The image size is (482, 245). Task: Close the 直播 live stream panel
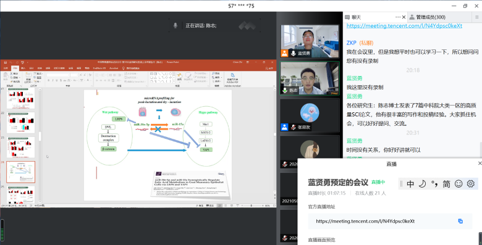(x=480, y=164)
